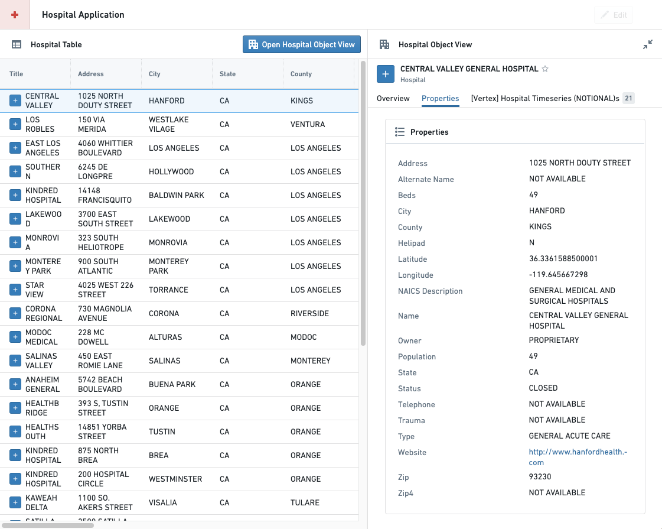Click the plus icon in KAWEAH DELTA row

[x=15, y=503]
